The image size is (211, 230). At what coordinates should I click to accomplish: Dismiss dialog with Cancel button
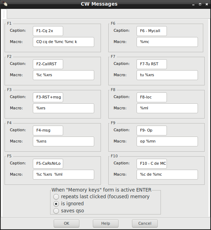(x=145, y=223)
